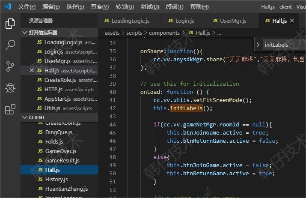Open GameOver.js in CLIENT tree
The height and width of the screenshot is (198, 306).
59,151
